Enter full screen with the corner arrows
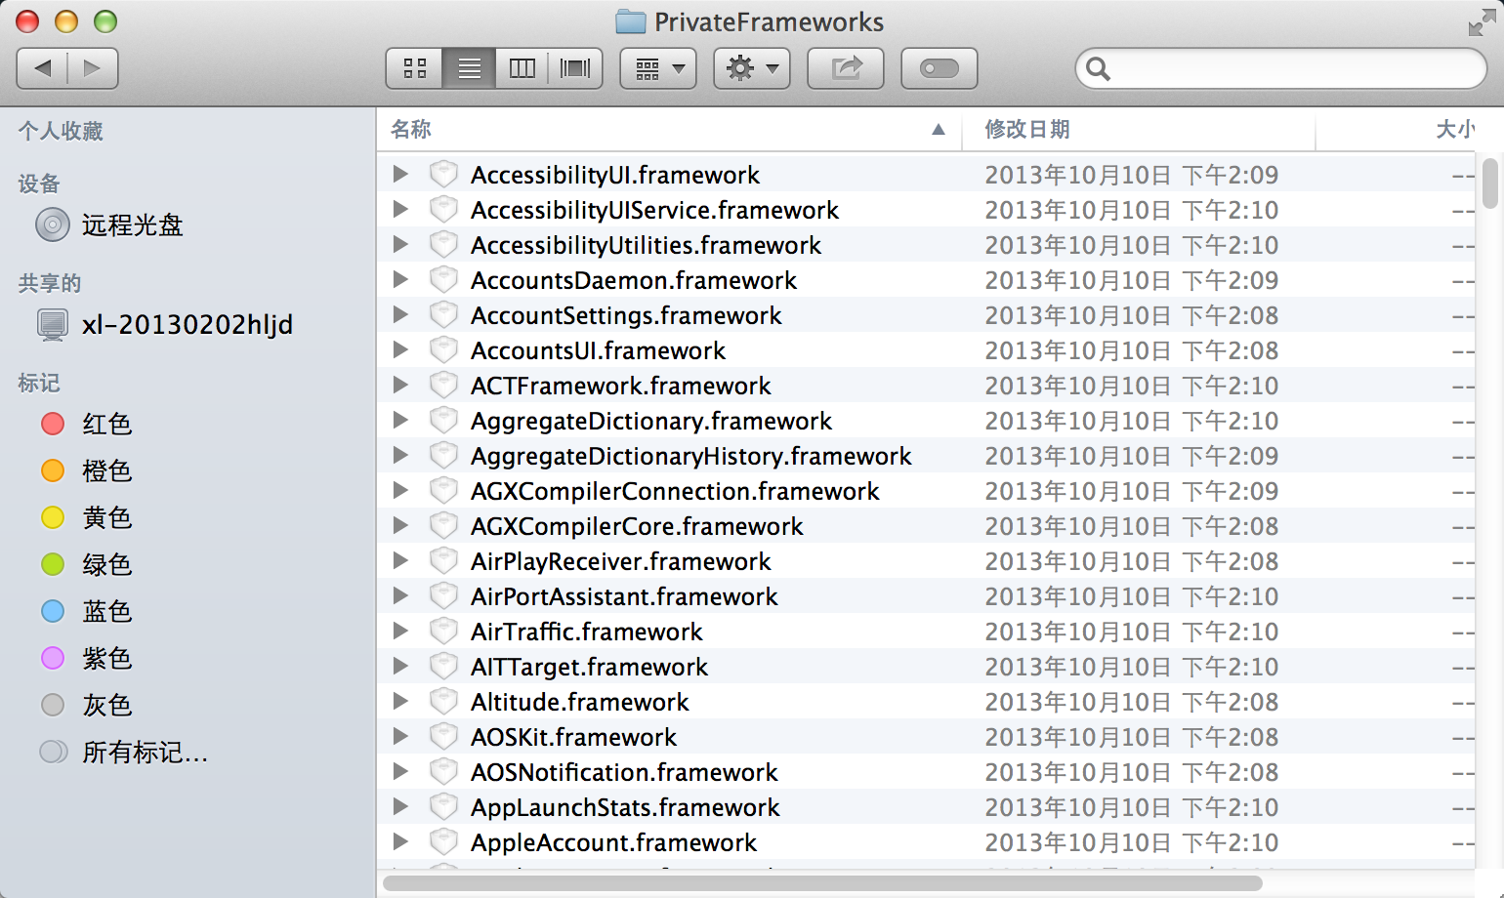This screenshot has width=1504, height=898. point(1482,22)
